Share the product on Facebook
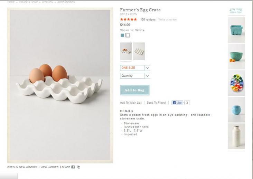The image size is (253, 179). click(73, 167)
